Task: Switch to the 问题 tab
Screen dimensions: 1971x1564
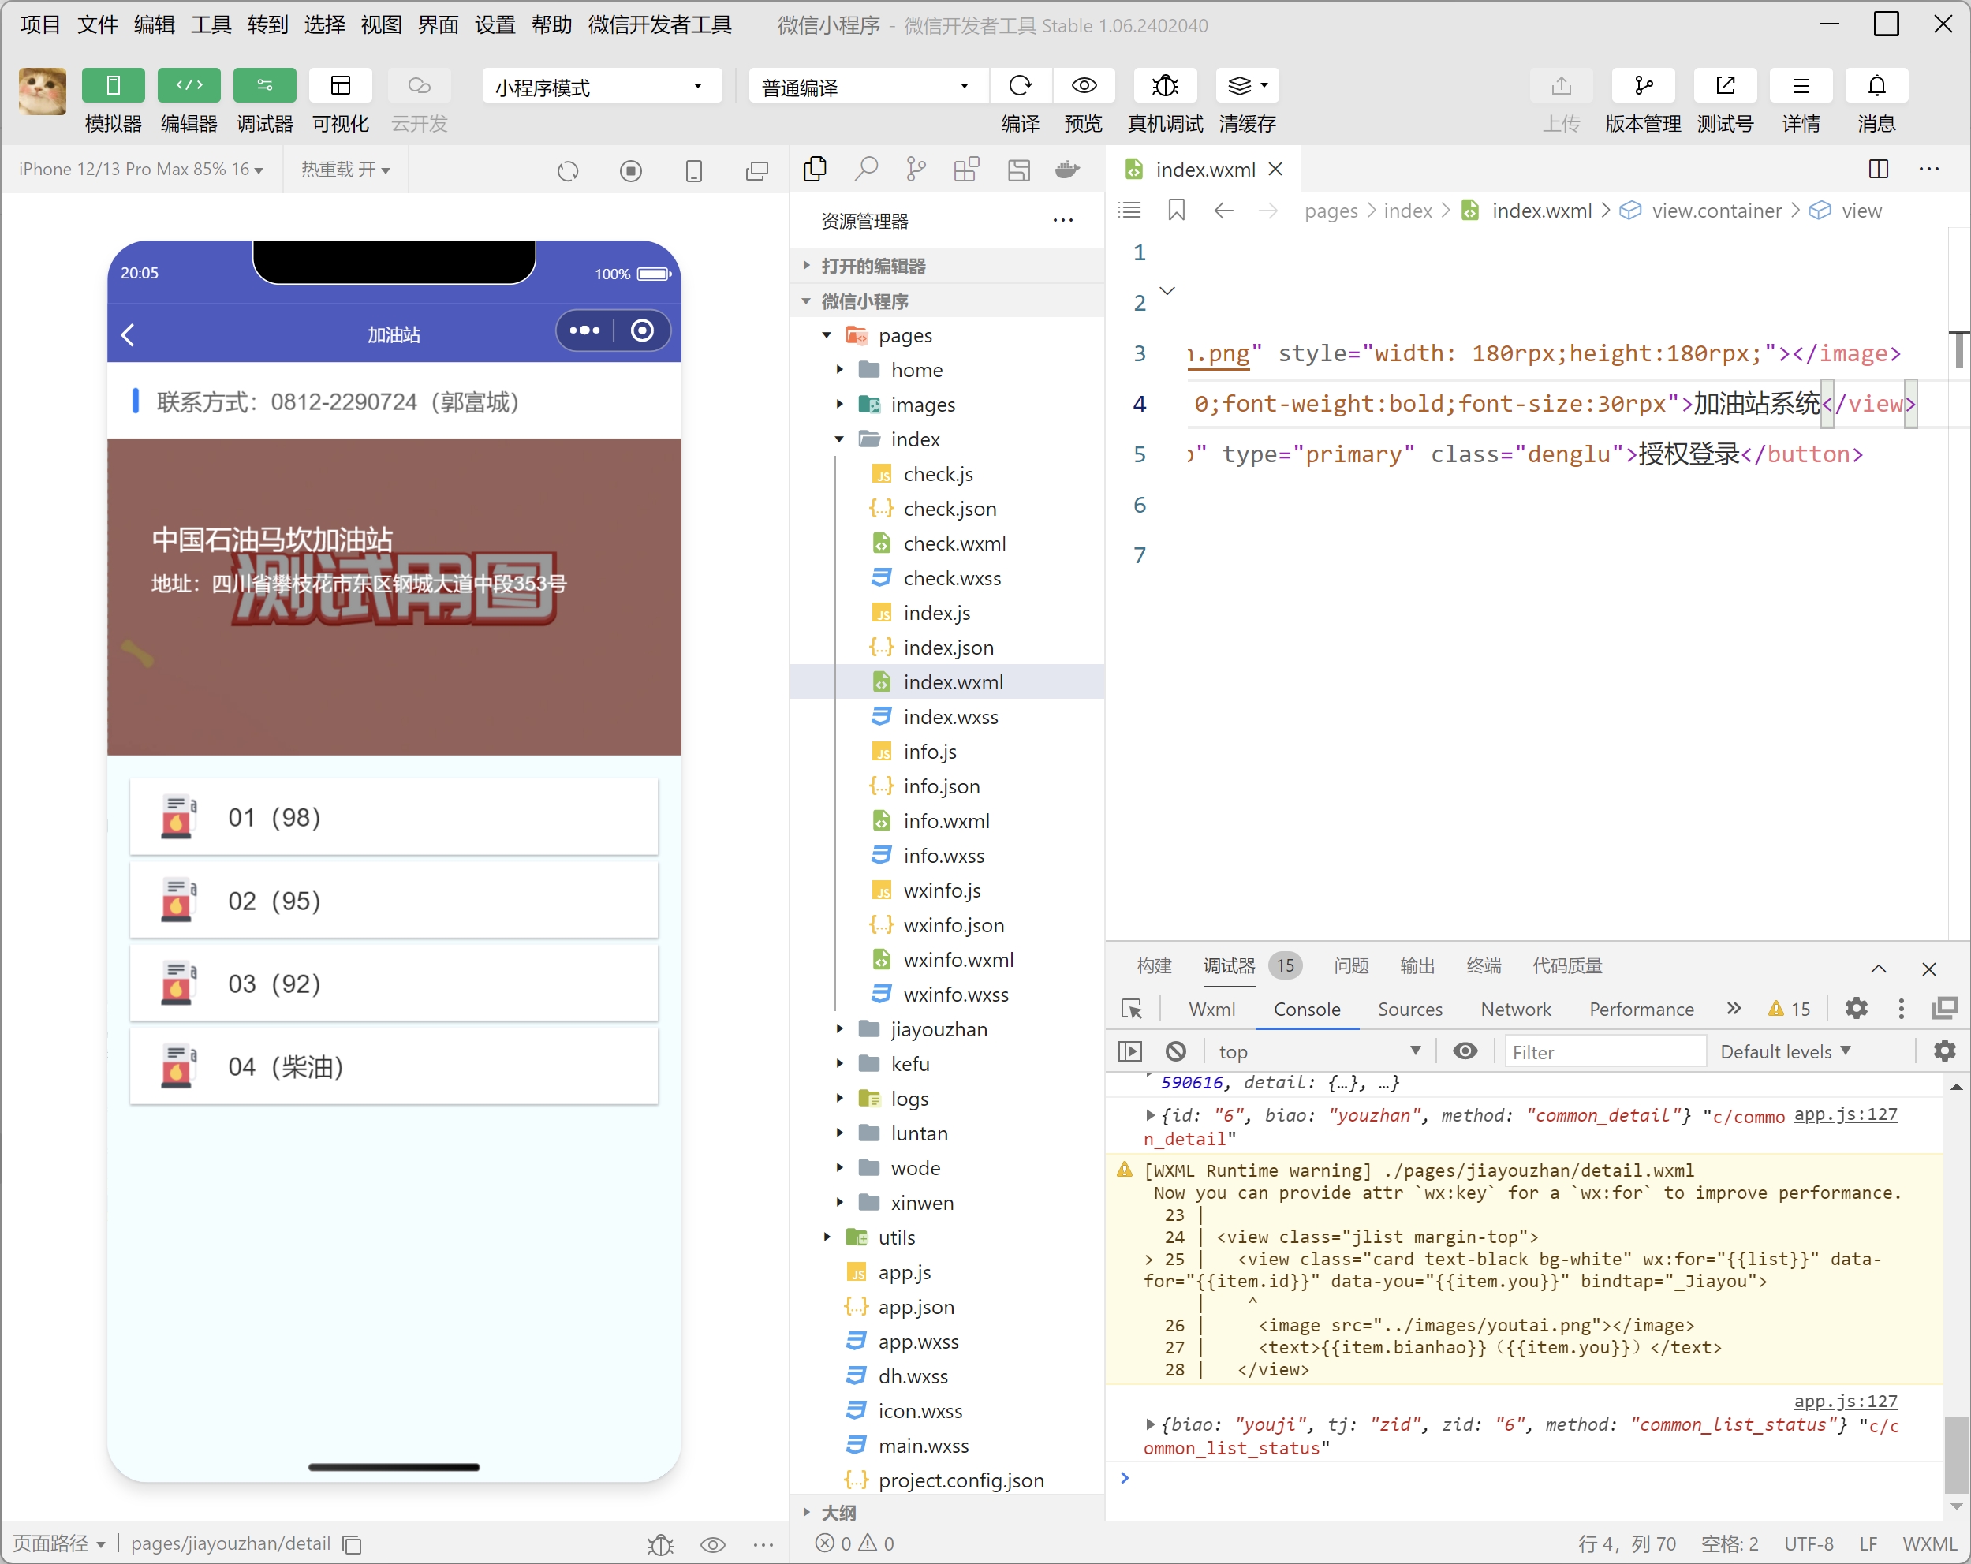Action: point(1350,966)
